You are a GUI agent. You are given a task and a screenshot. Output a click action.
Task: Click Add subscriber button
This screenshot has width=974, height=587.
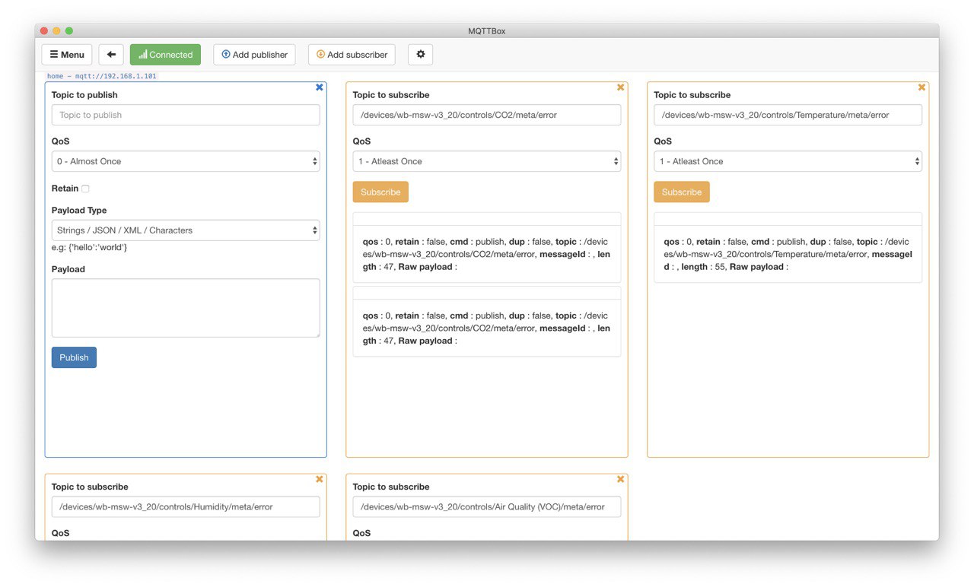click(352, 55)
